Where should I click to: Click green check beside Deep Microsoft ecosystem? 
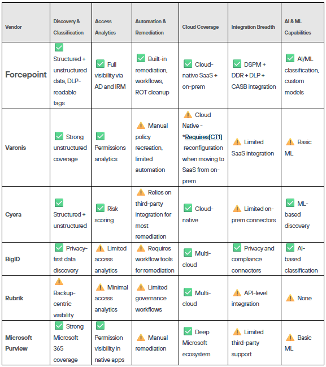coord(188,331)
